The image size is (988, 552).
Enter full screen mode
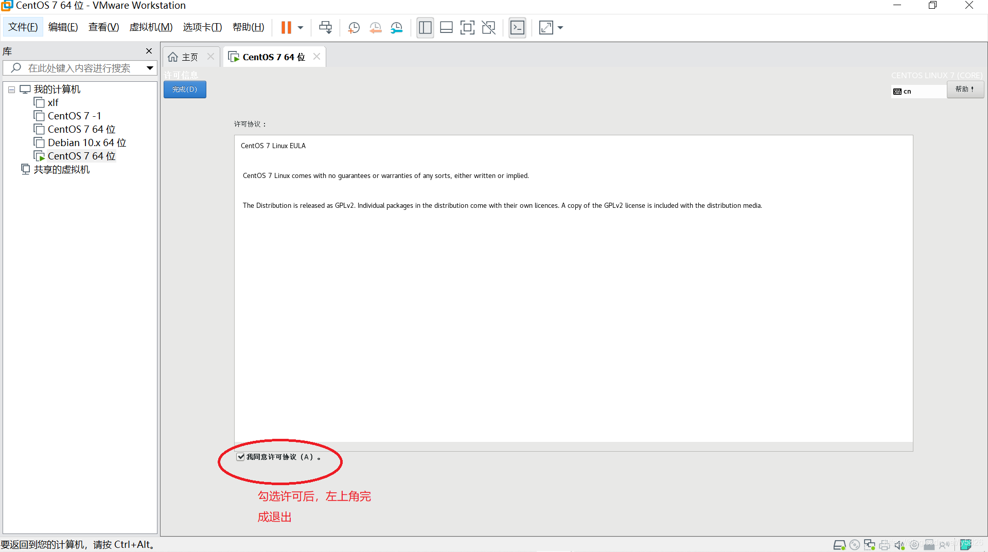click(467, 28)
